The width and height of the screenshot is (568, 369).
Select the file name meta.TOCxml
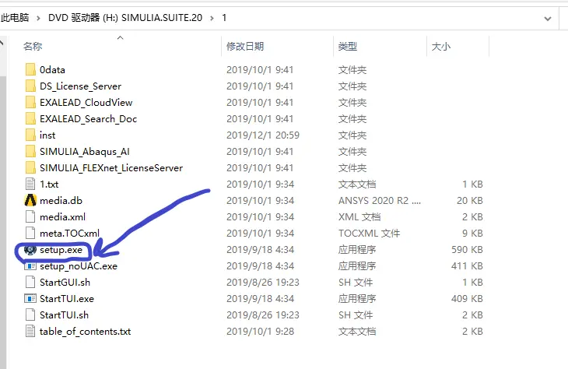(x=69, y=233)
